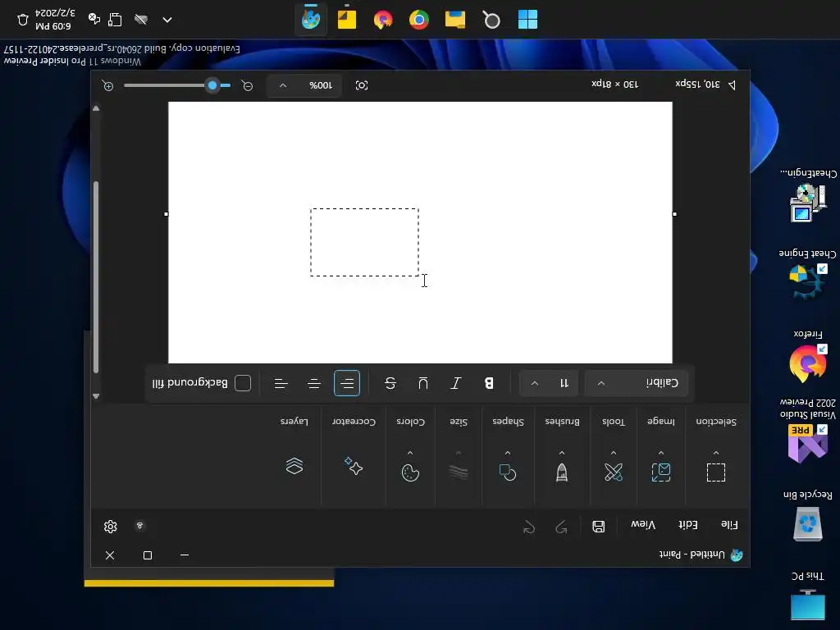Open the Colors palette icon
840x630 pixels.
point(410,472)
